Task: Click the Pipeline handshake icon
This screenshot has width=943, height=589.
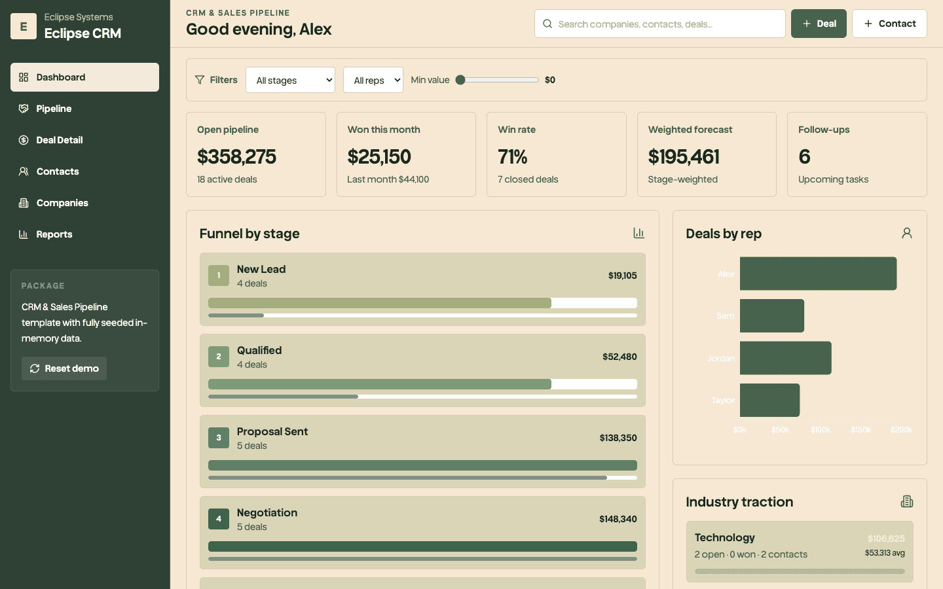Action: click(24, 109)
